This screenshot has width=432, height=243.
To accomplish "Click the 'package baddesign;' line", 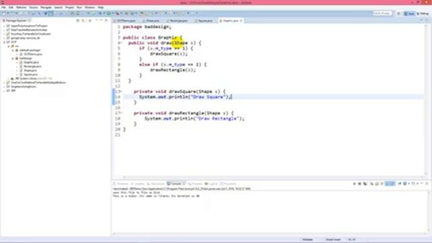I will click(147, 27).
